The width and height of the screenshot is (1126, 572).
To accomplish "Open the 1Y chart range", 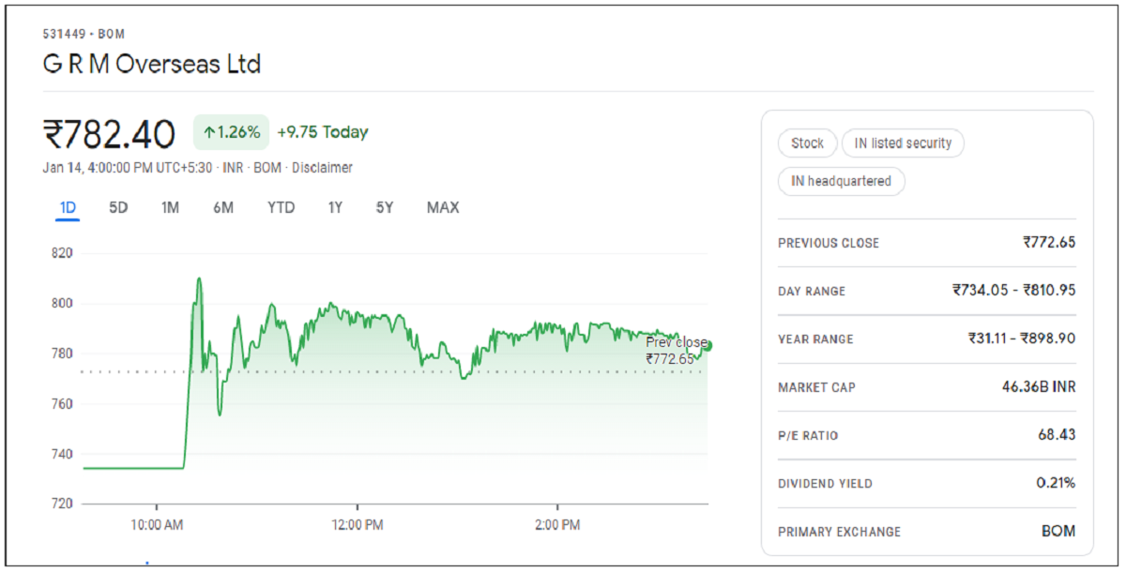I will [335, 207].
